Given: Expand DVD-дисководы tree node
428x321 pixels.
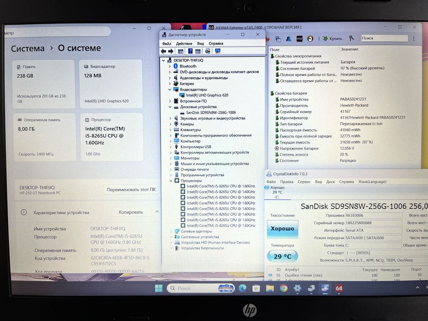Looking at the screenshot, I should point(170,72).
